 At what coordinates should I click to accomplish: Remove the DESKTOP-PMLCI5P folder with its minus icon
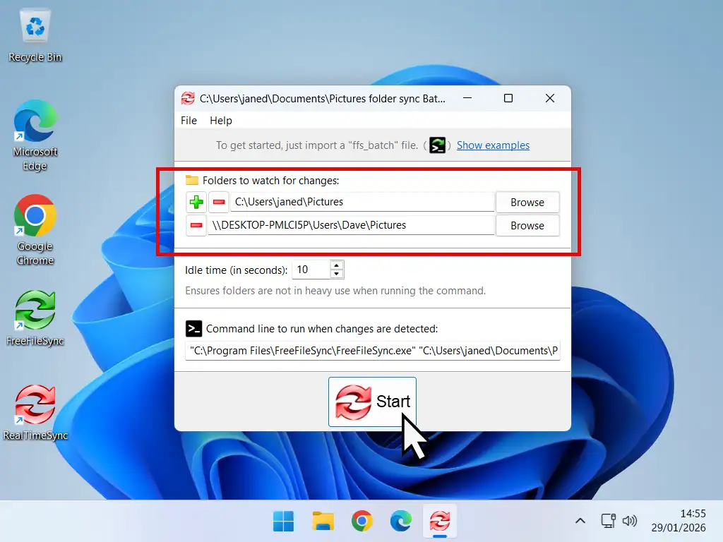coord(196,225)
